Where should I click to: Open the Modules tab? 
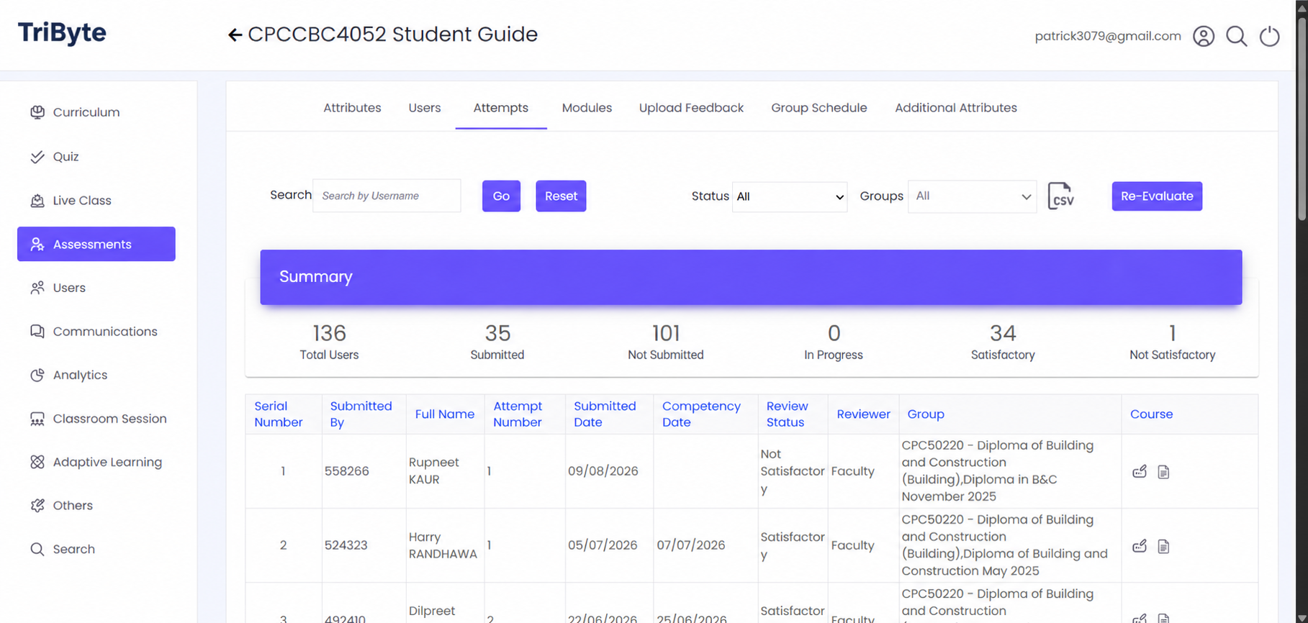587,108
